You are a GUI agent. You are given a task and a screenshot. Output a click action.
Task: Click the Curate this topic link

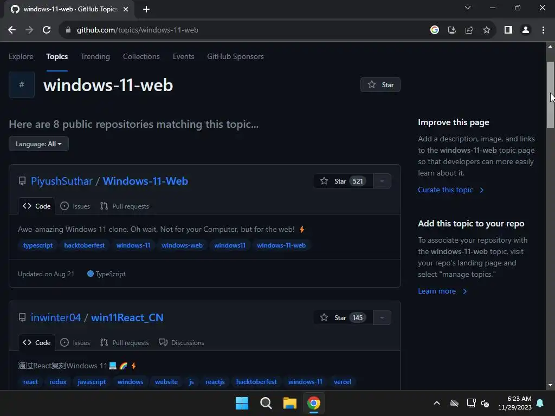tap(450, 190)
